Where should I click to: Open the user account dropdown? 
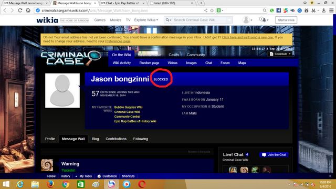pyautogui.click(x=247, y=20)
